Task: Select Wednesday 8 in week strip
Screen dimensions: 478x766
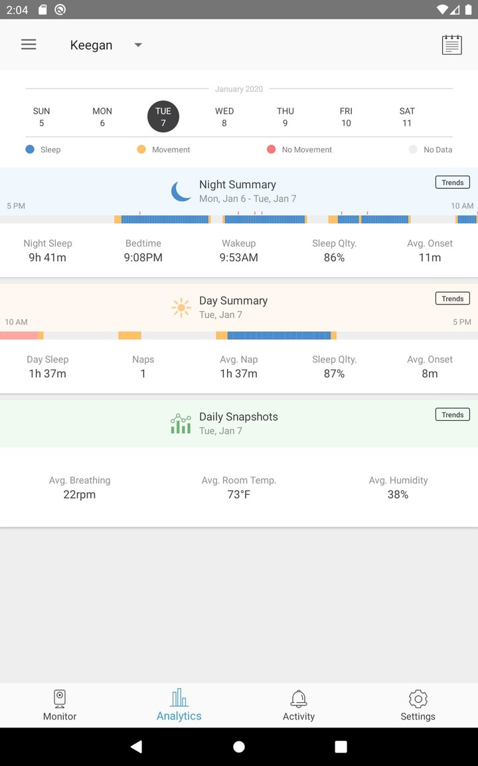Action: (x=224, y=117)
